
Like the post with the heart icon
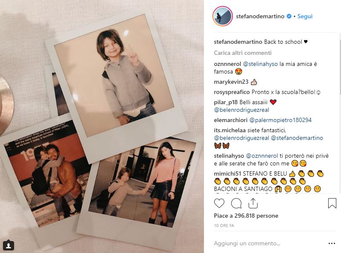tap(219, 203)
